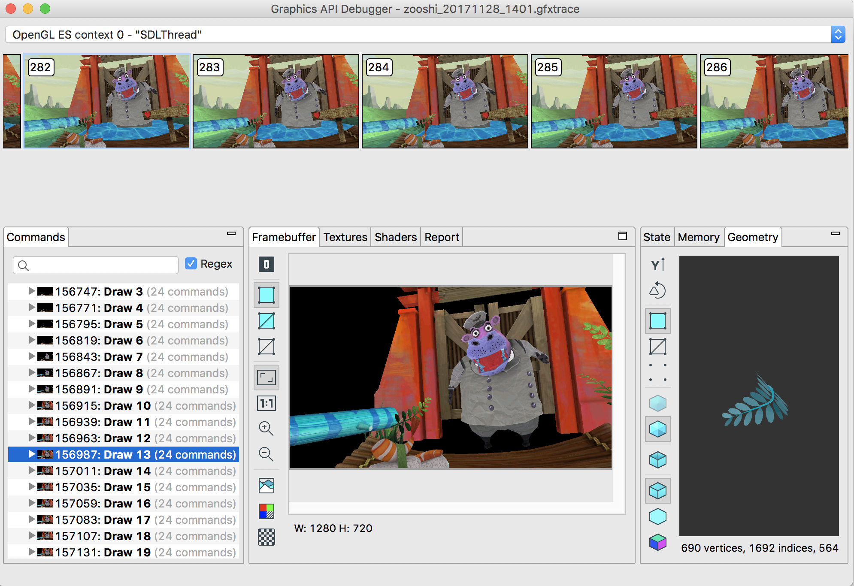Click the flip image icon
The height and width of the screenshot is (586, 854).
tap(266, 486)
